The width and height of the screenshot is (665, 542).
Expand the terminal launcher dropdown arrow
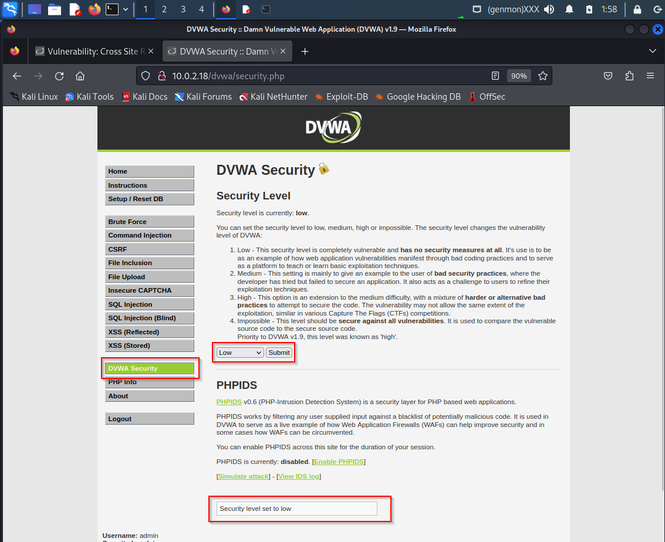pyautogui.click(x=126, y=9)
